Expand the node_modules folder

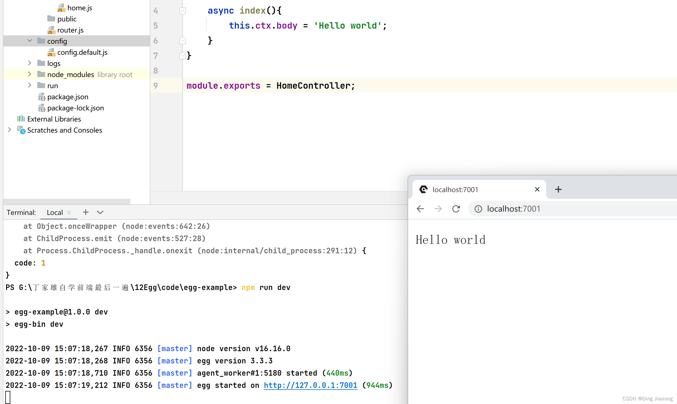pos(30,74)
